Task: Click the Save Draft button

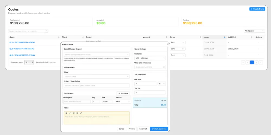Action: click(x=143, y=129)
